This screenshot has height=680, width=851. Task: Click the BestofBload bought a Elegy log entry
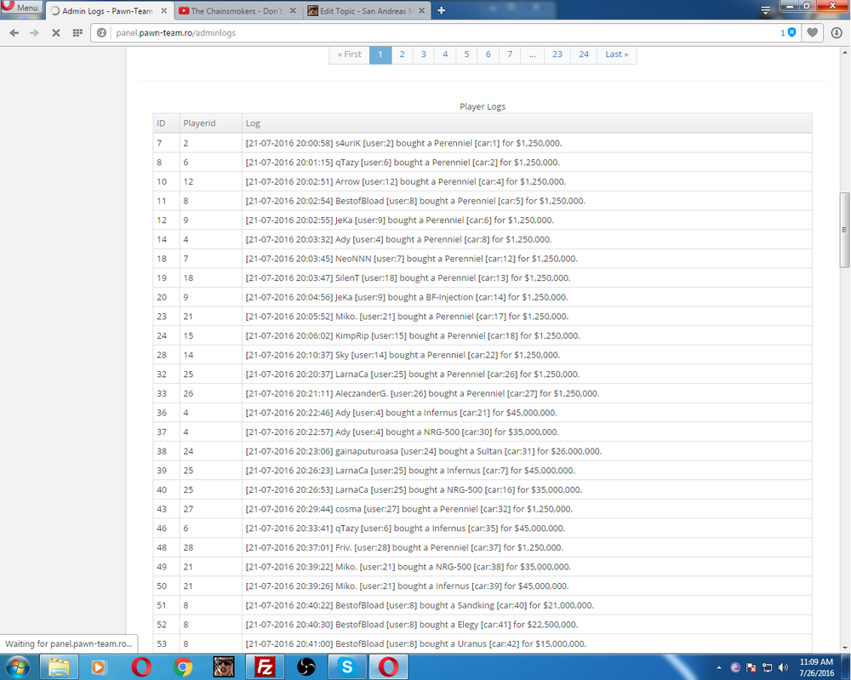point(412,625)
